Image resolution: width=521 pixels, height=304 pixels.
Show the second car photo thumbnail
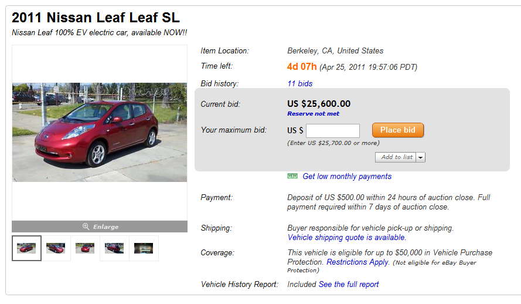[x=56, y=248]
